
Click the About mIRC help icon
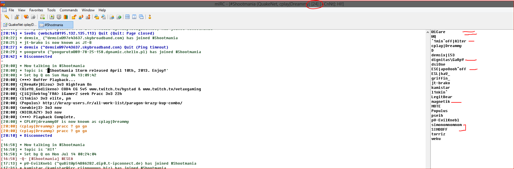pos(150,17)
